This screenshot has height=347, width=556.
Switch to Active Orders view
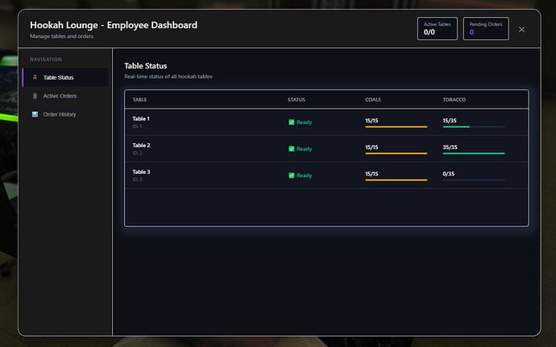[x=65, y=96]
